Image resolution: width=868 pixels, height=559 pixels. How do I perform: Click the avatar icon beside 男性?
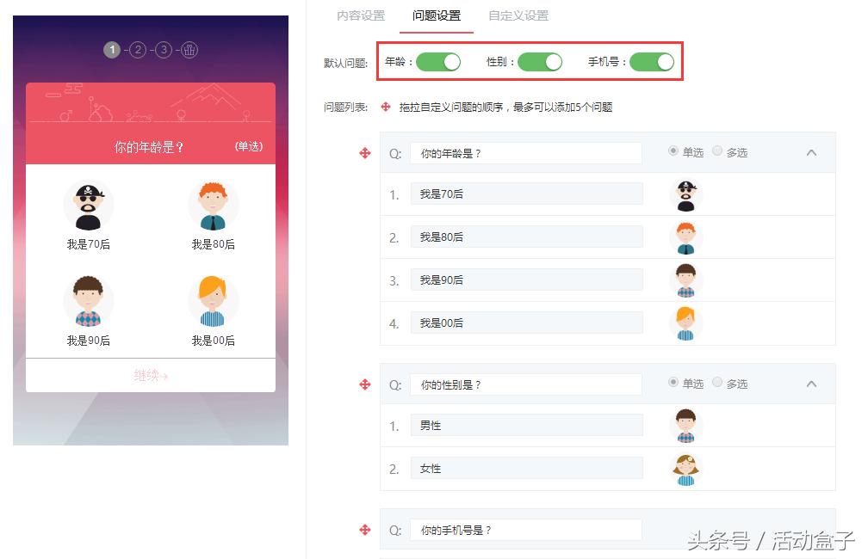tap(685, 425)
